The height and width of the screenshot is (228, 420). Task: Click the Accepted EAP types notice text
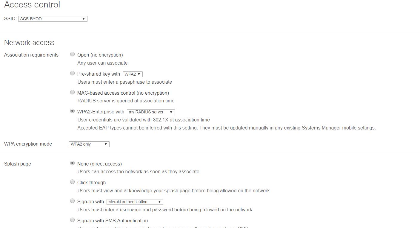pyautogui.click(x=226, y=128)
